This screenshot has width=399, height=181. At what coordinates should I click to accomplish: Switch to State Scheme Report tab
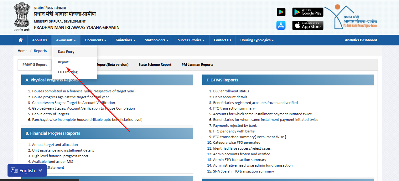point(155,65)
